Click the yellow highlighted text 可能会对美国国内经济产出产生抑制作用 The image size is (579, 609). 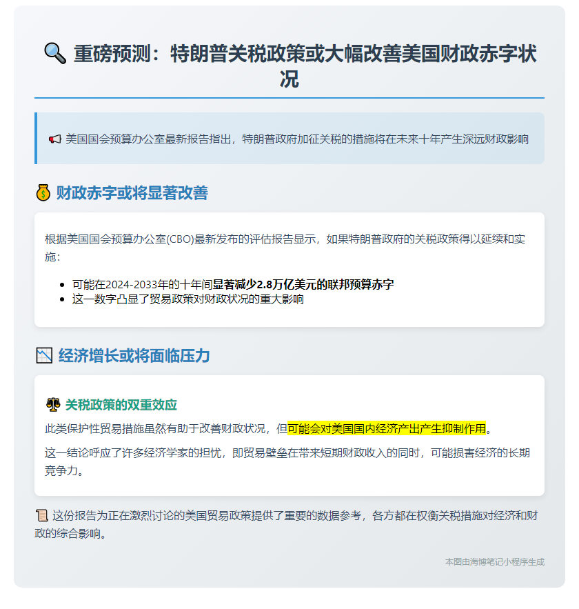387,428
